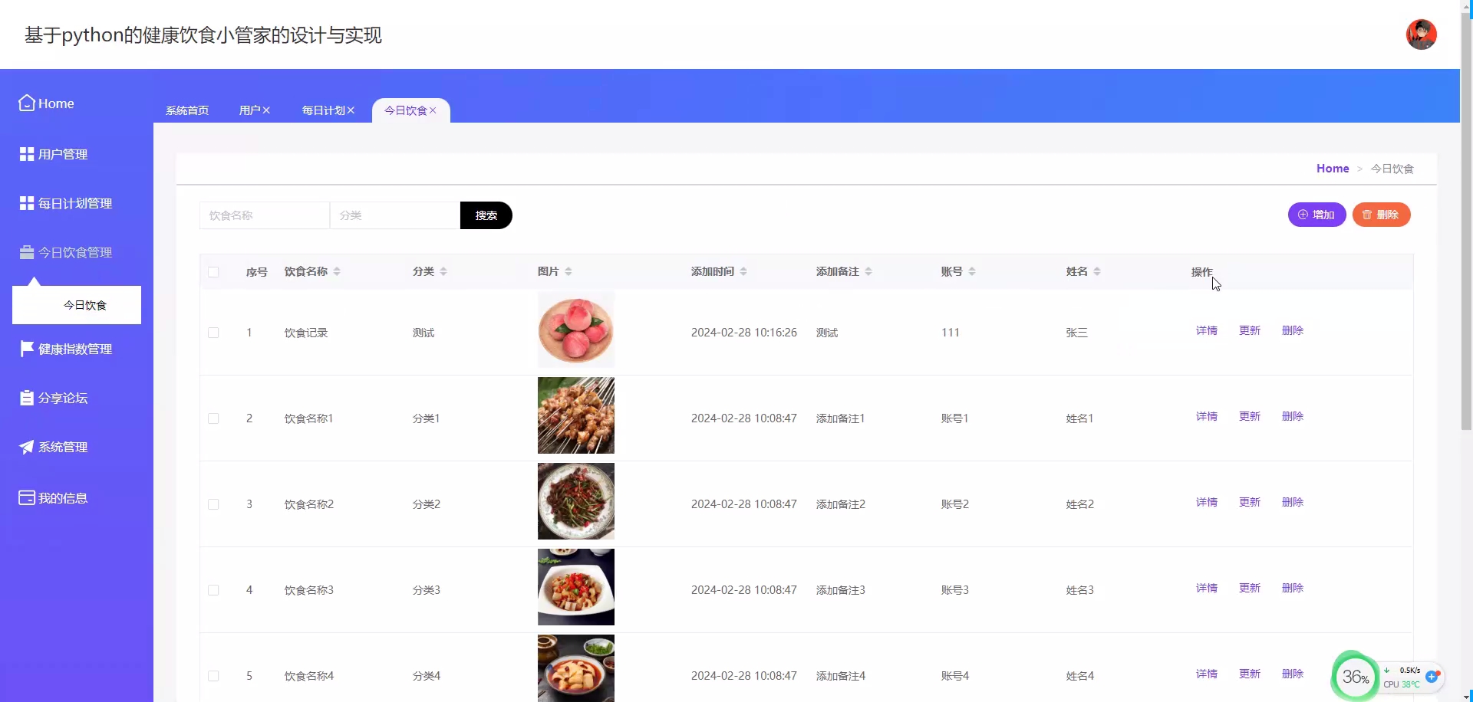Image resolution: width=1473 pixels, height=702 pixels.
Task: Select the 今日饮食管理 sidebar icon
Action: (x=25, y=251)
